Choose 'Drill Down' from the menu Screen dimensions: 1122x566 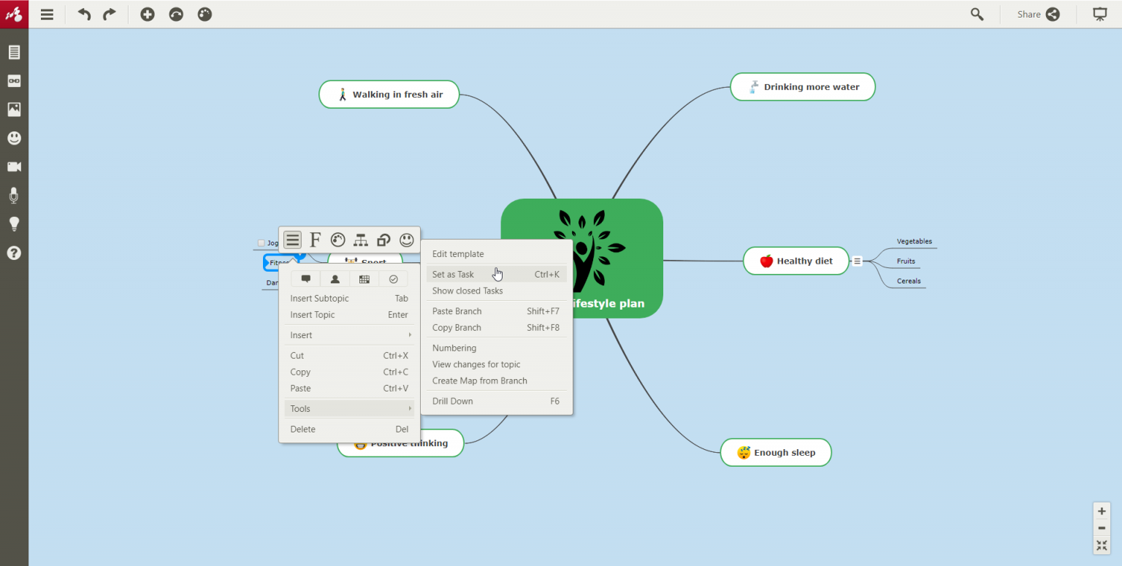click(452, 401)
